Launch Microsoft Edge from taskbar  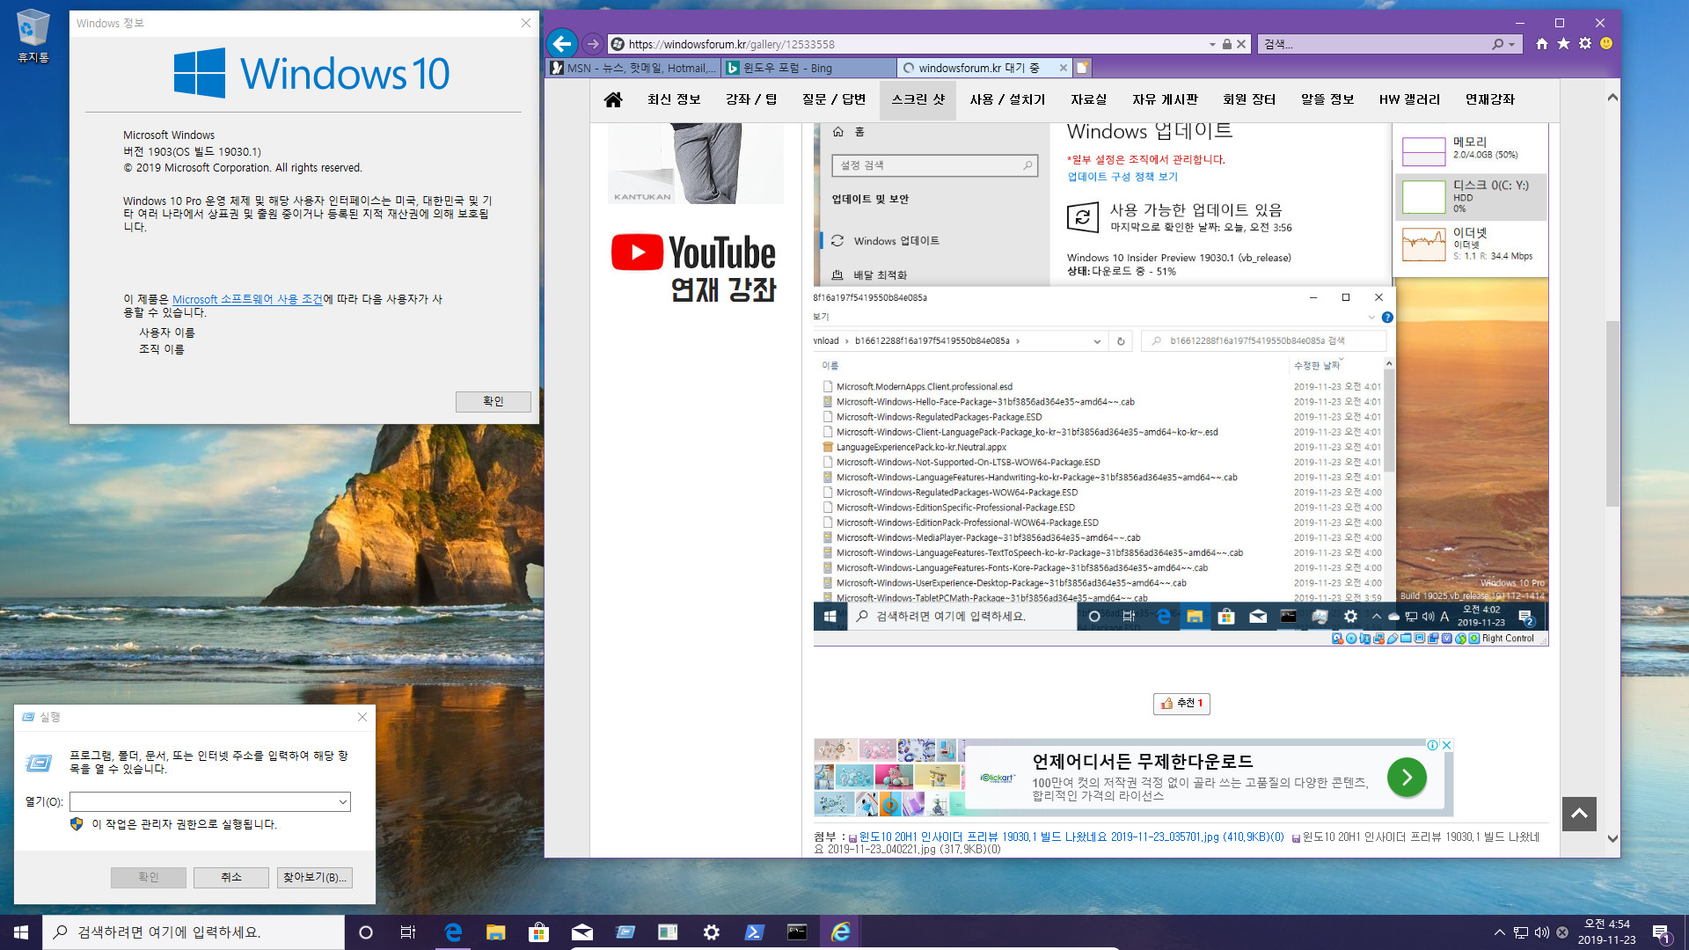(x=453, y=932)
